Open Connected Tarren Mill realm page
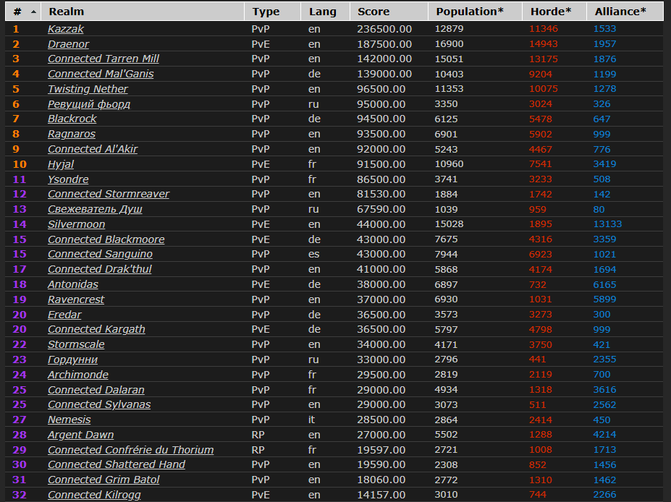This screenshot has height=502, width=671. 103,59
